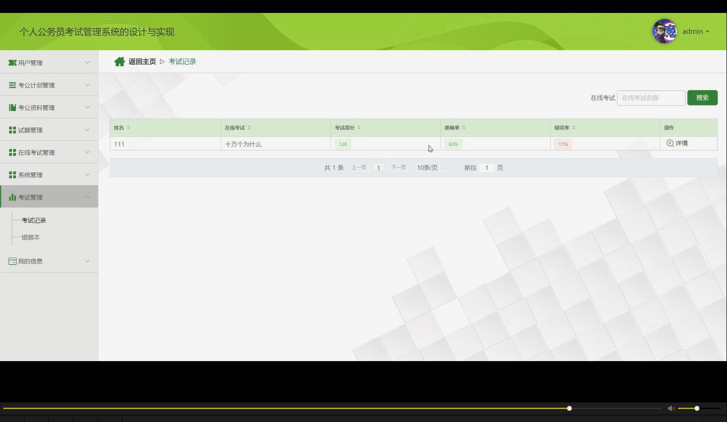Click the video progress bar handle
Image resolution: width=727 pixels, height=422 pixels.
pyautogui.click(x=569, y=408)
